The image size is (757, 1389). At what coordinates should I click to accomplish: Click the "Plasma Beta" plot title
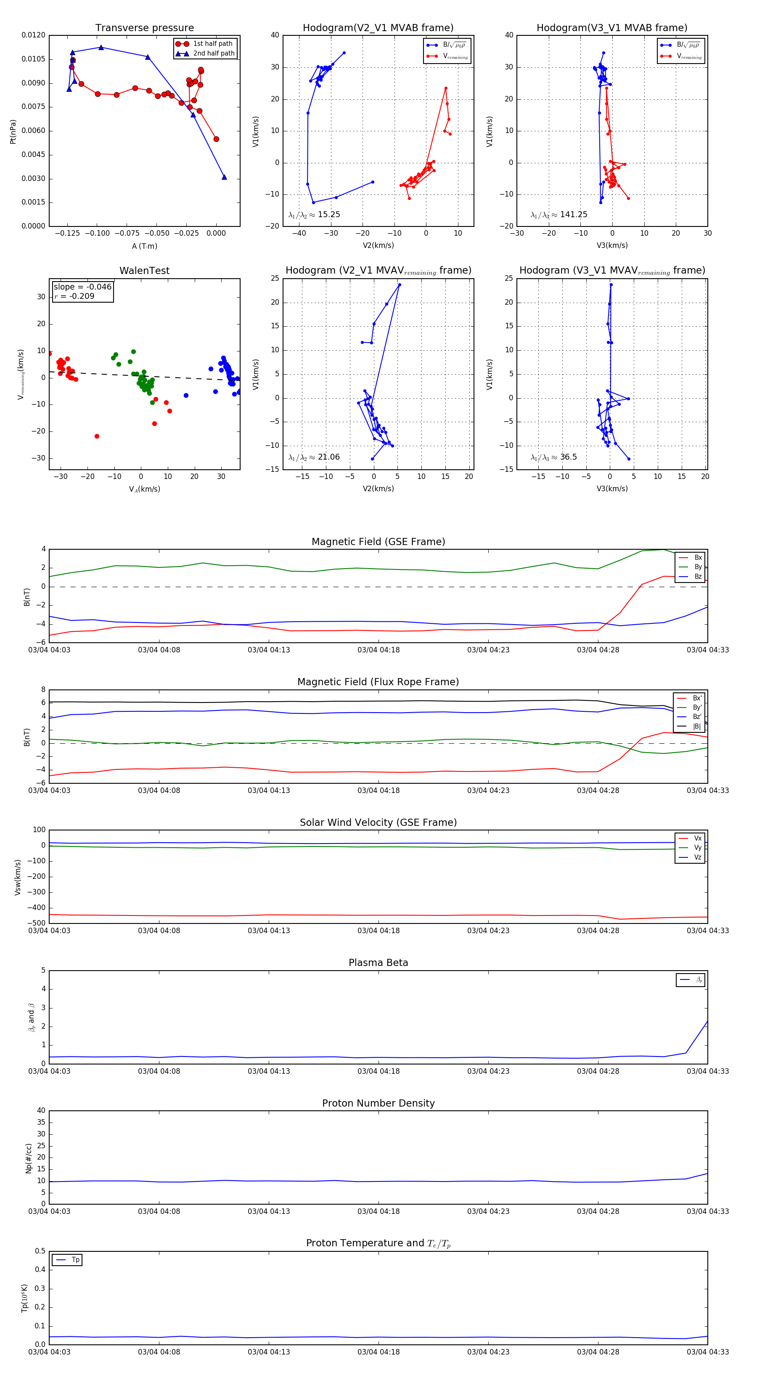pos(378,963)
